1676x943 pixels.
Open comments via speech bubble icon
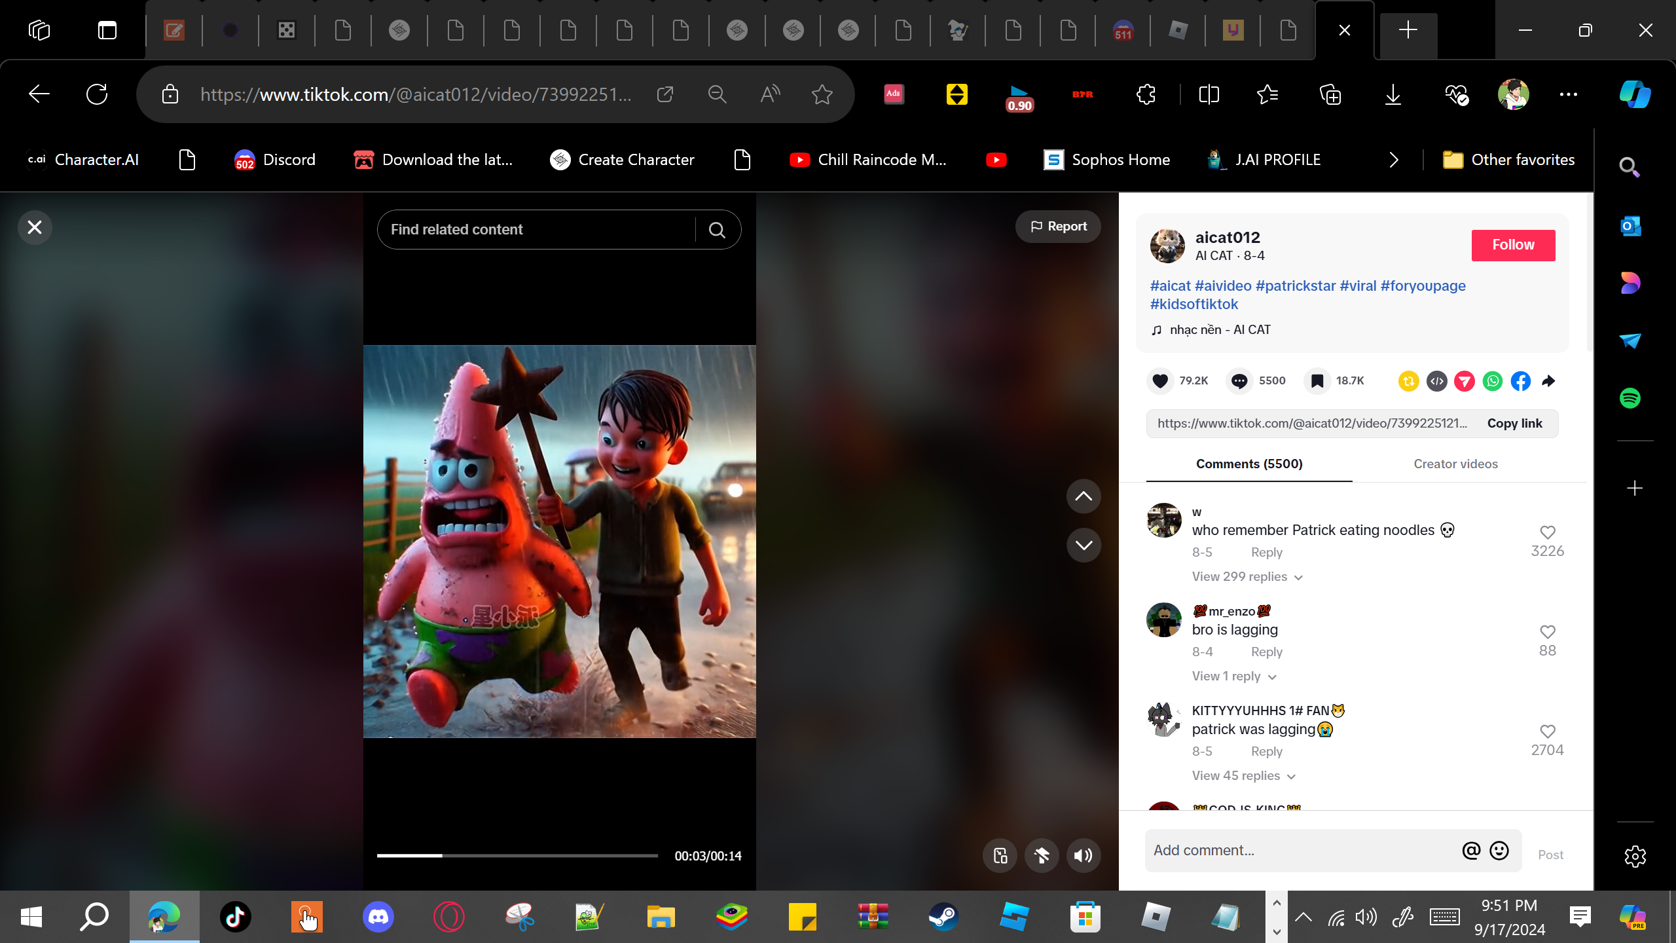tap(1239, 380)
